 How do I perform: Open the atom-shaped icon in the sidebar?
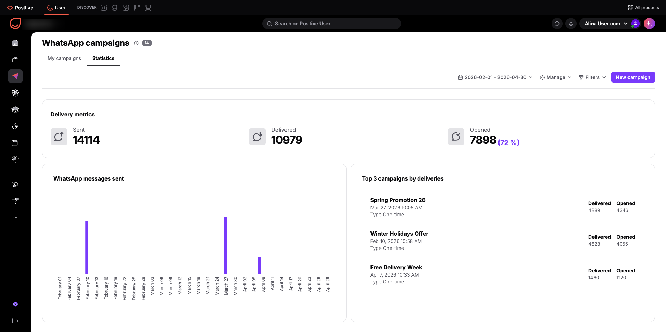(x=15, y=93)
